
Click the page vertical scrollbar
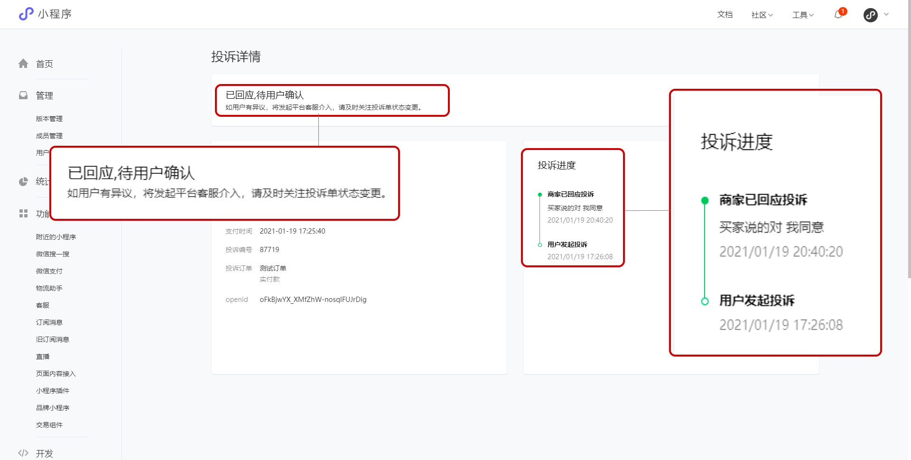(909, 142)
